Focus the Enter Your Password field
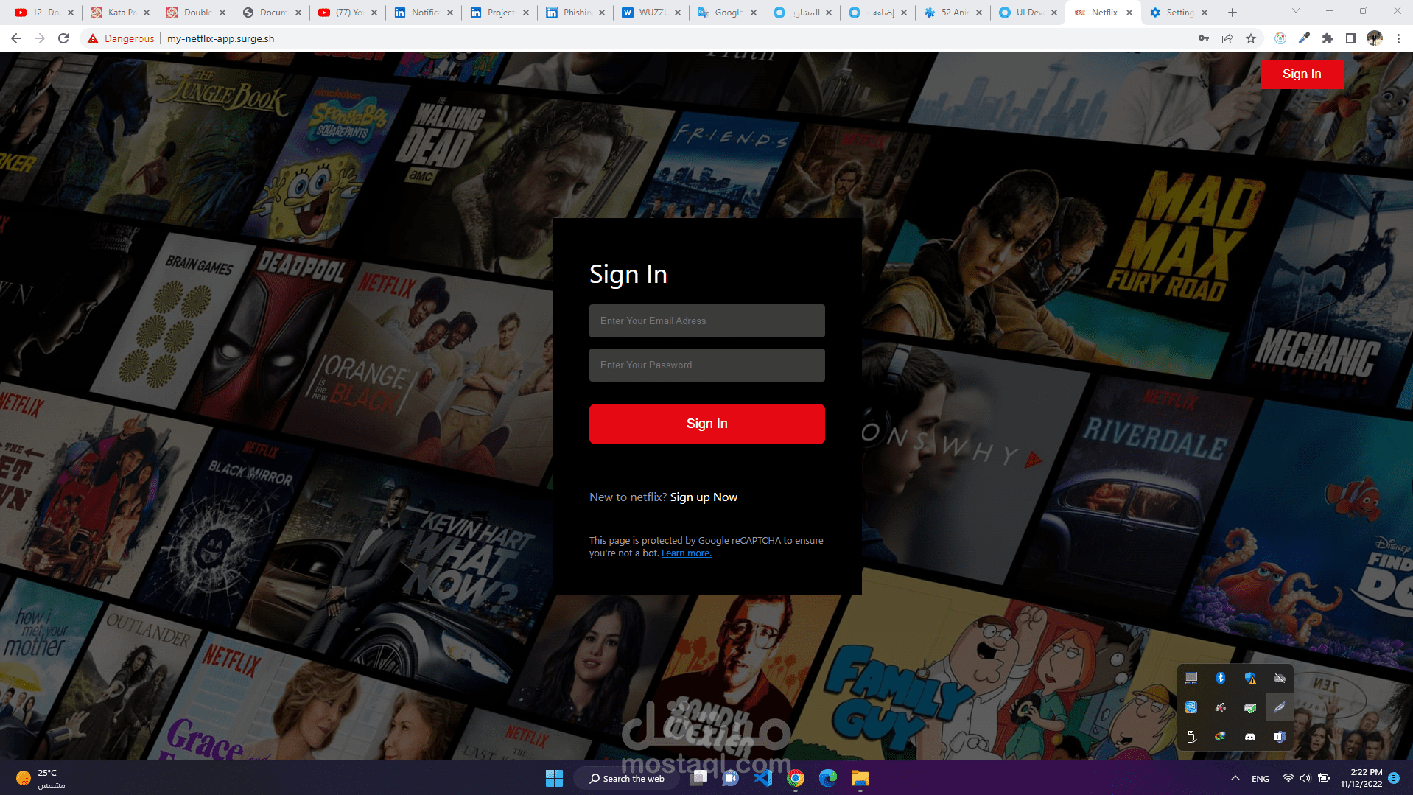The image size is (1413, 795). [x=706, y=365]
